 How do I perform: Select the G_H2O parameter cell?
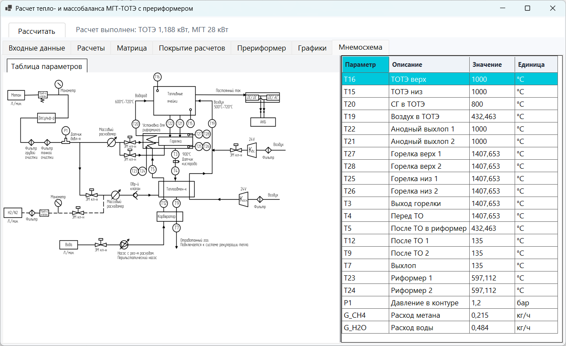click(x=365, y=328)
